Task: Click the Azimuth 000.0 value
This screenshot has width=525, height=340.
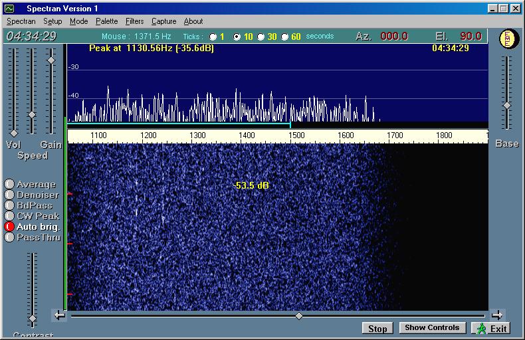Action: click(x=393, y=36)
